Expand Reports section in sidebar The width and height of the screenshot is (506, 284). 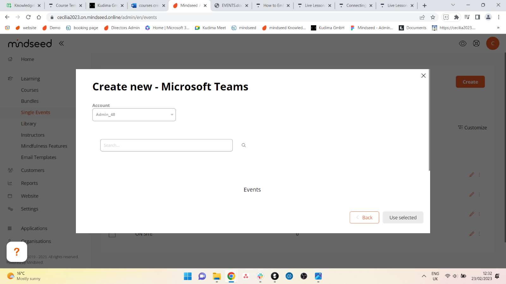29,183
